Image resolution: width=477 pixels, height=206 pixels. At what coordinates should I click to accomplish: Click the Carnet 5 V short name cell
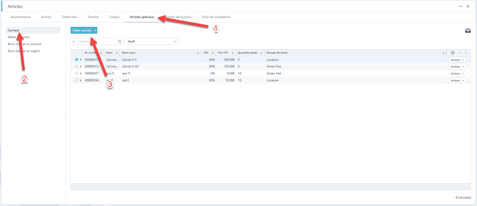coord(129,60)
